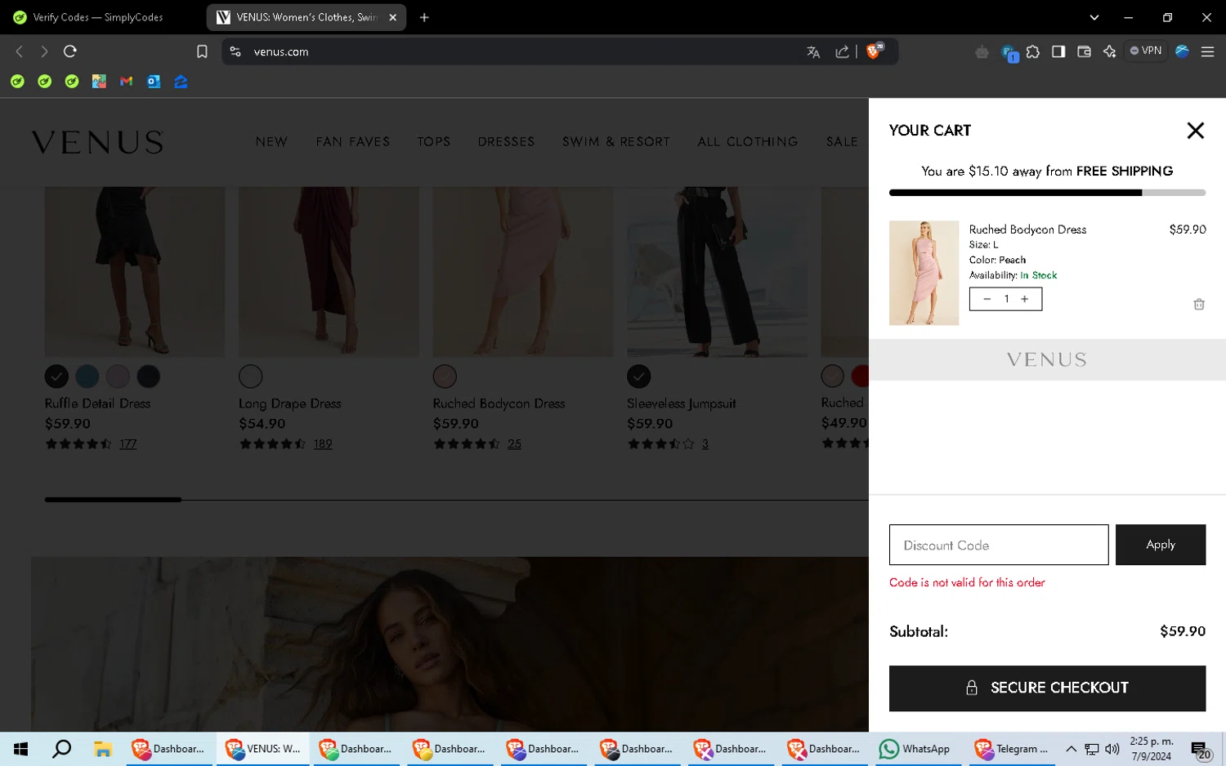Open the Gmail bookmark

tap(126, 81)
